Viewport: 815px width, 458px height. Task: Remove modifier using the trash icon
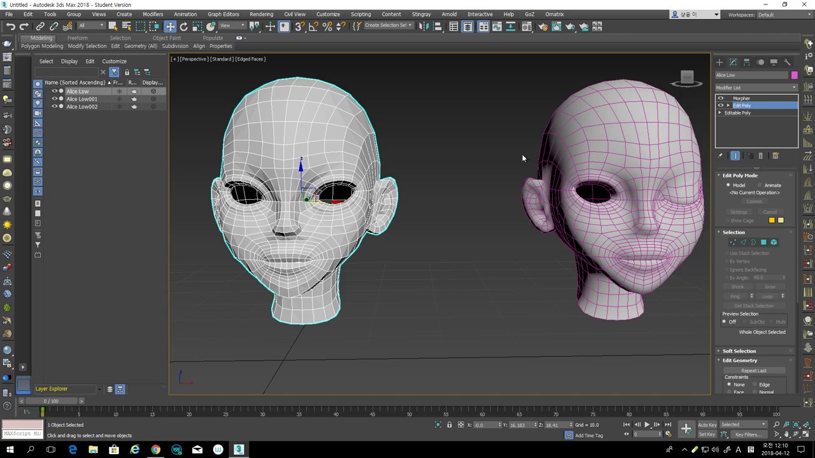(x=761, y=156)
